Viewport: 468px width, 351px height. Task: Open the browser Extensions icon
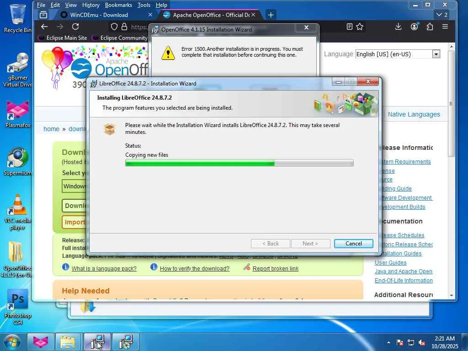tap(430, 27)
